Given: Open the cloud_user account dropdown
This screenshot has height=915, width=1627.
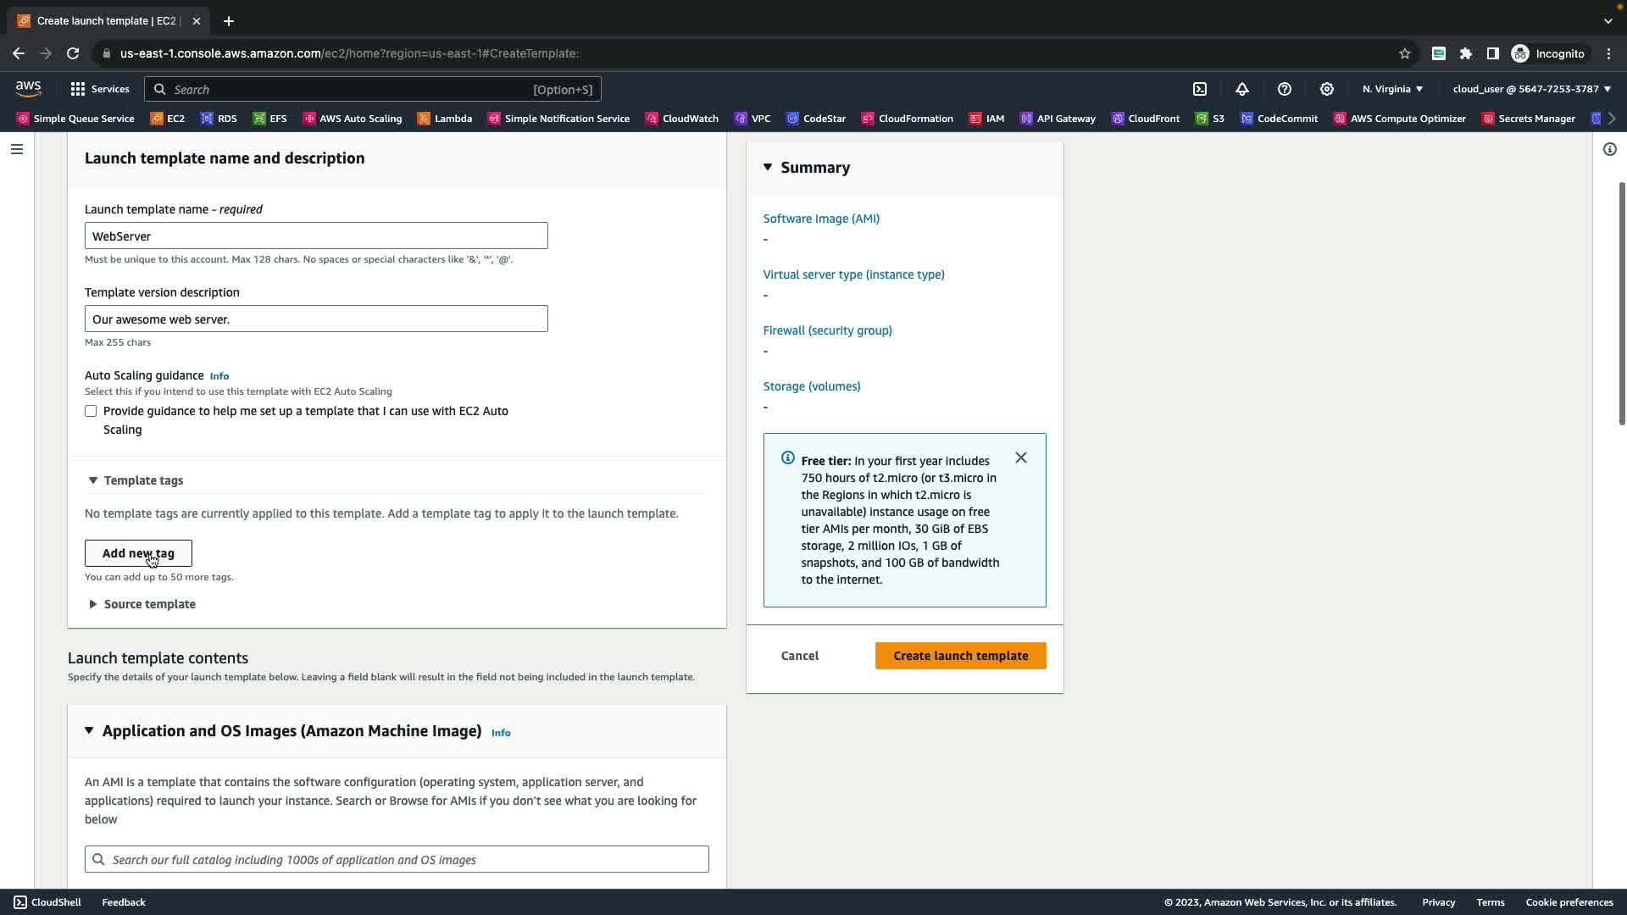Looking at the screenshot, I should tap(1531, 89).
